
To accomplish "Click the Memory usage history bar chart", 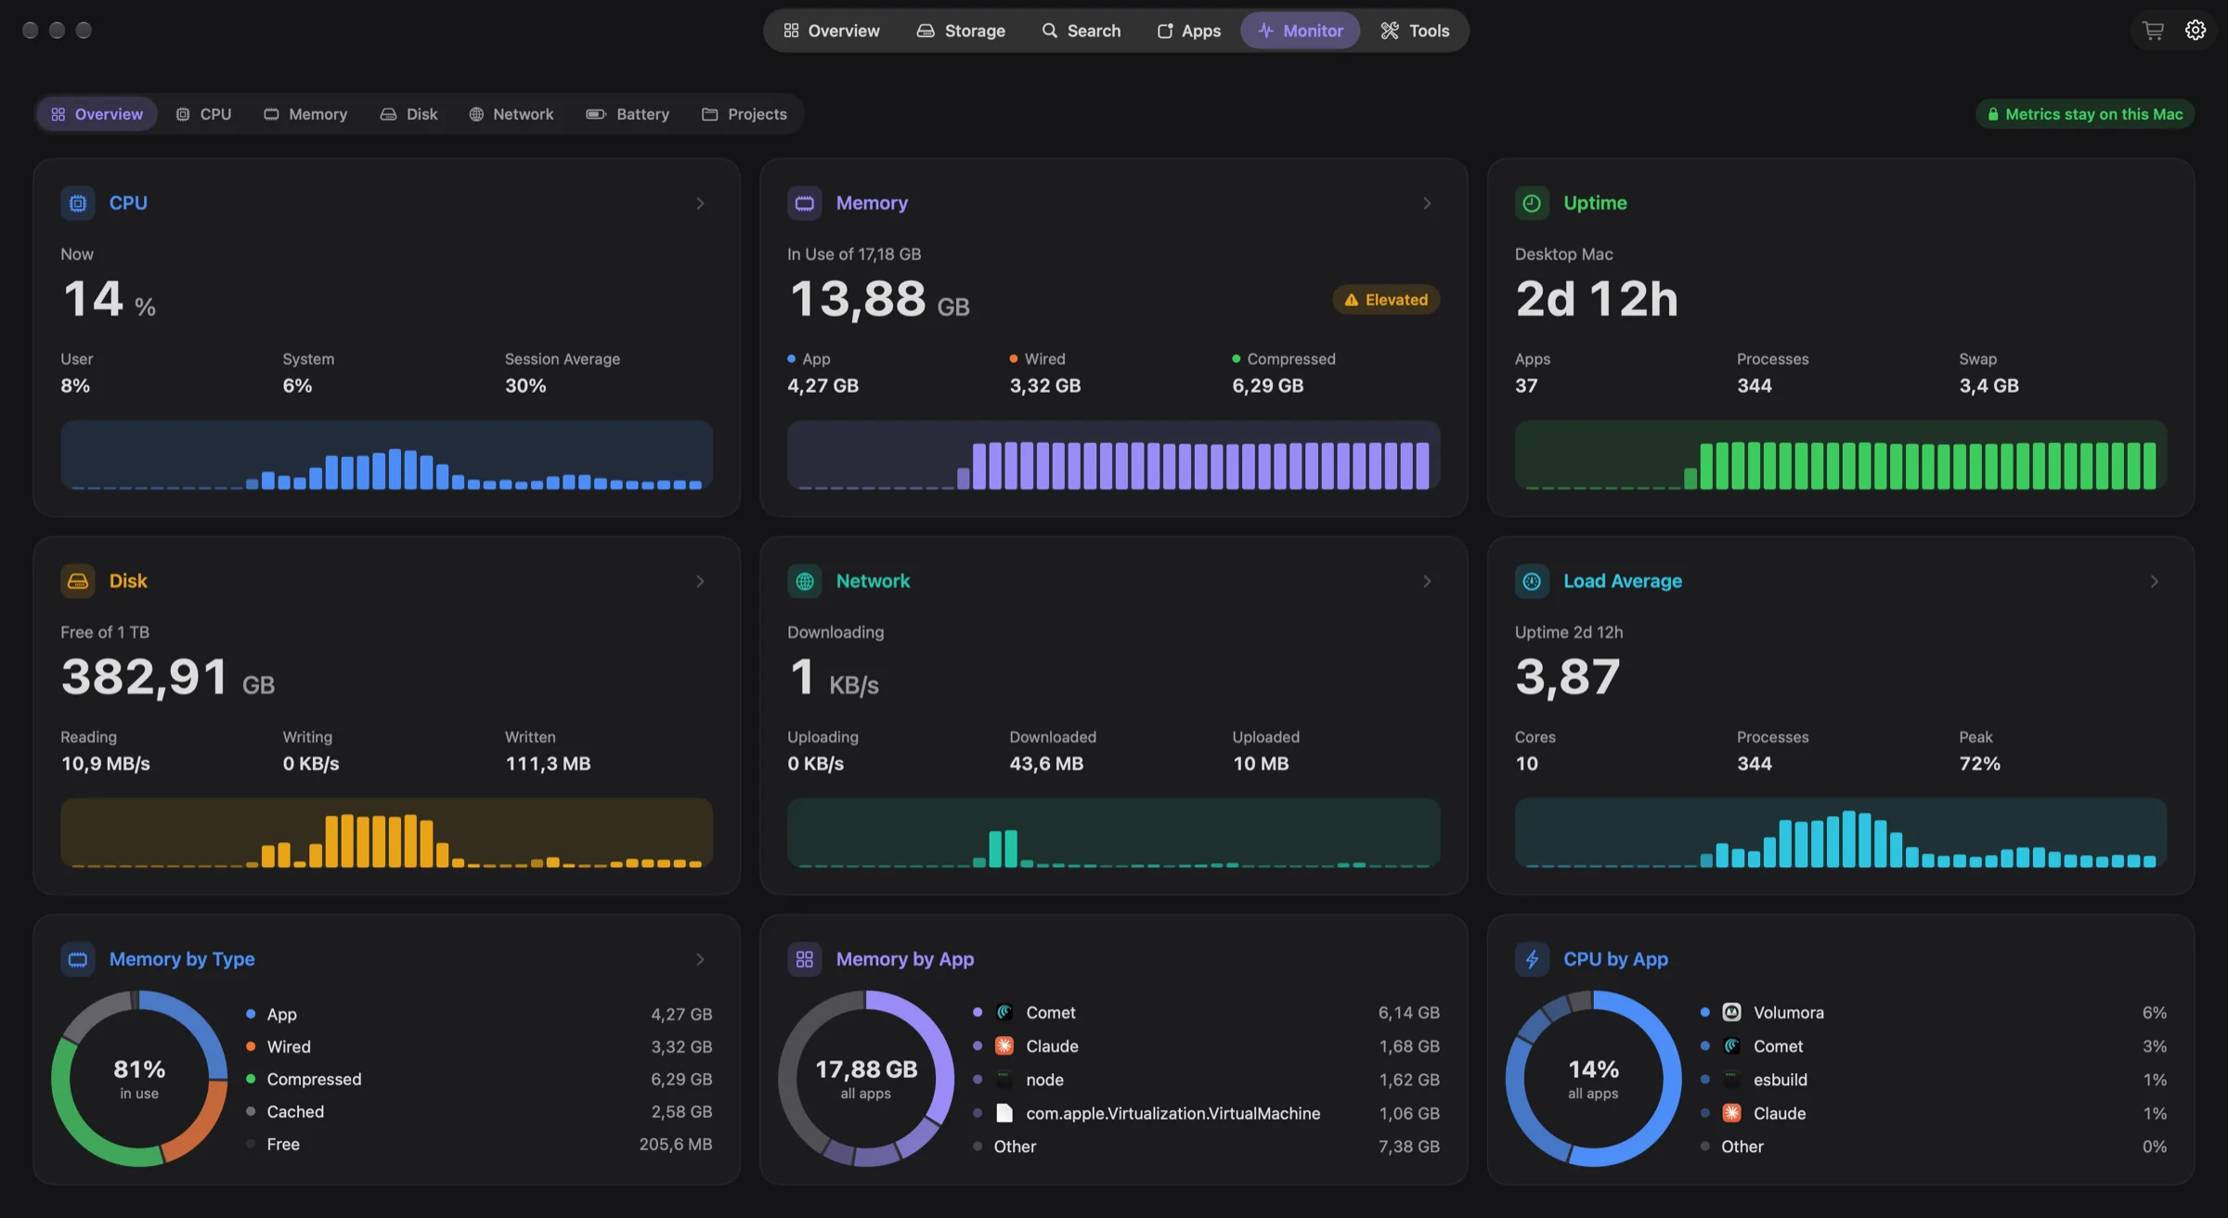I will pyautogui.click(x=1113, y=455).
